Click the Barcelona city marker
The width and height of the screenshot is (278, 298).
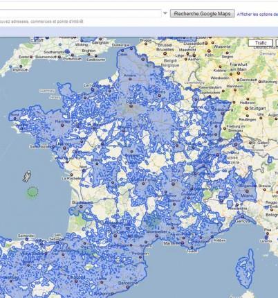[128, 288]
